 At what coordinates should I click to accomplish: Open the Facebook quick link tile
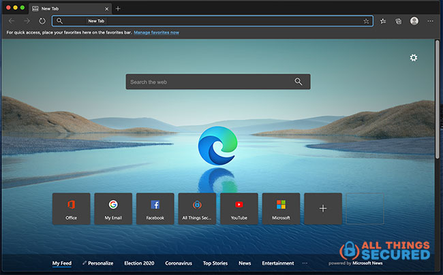click(x=155, y=209)
